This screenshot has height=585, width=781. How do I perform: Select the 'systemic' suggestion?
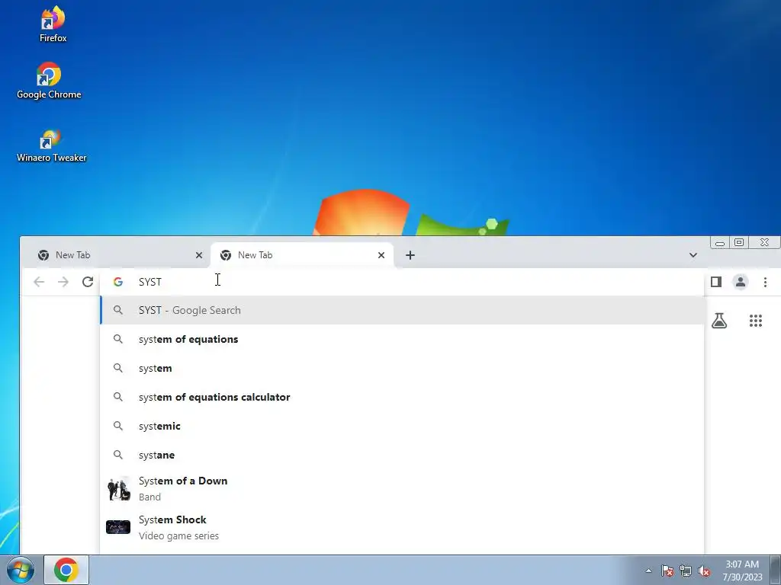coord(403,426)
